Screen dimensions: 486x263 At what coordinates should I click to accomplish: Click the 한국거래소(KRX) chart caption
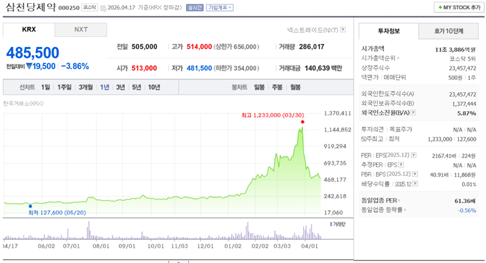[23, 104]
